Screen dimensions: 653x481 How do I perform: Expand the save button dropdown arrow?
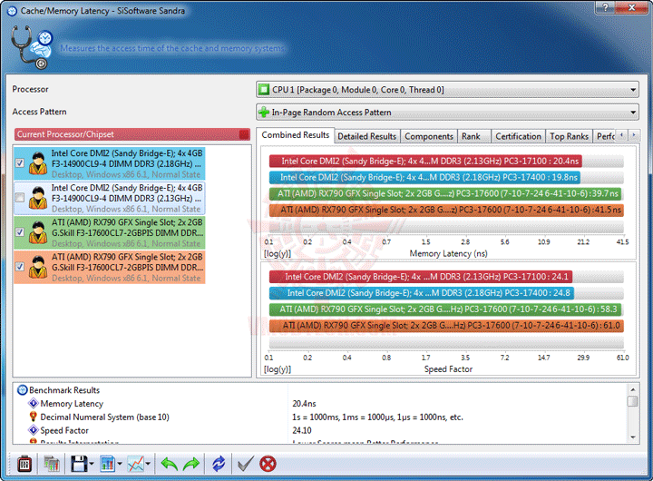pyautogui.click(x=92, y=464)
